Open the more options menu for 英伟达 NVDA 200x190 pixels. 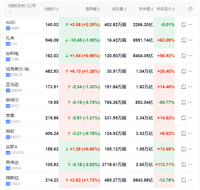[x=190, y=165]
